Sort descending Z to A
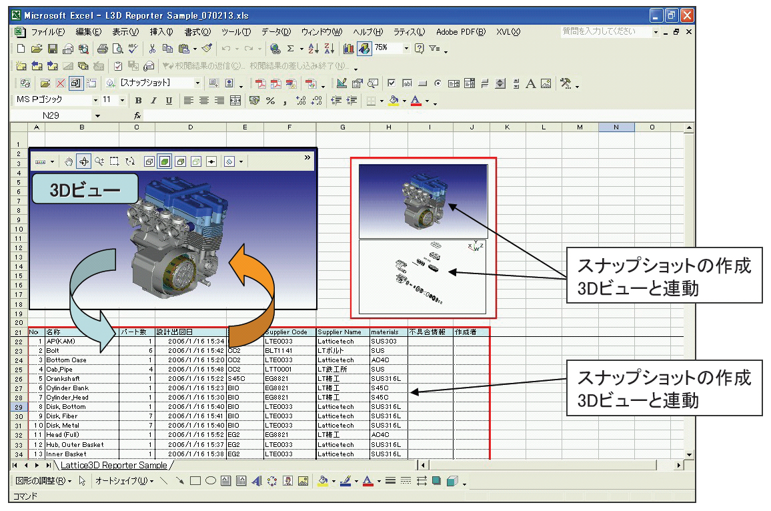 point(329,49)
